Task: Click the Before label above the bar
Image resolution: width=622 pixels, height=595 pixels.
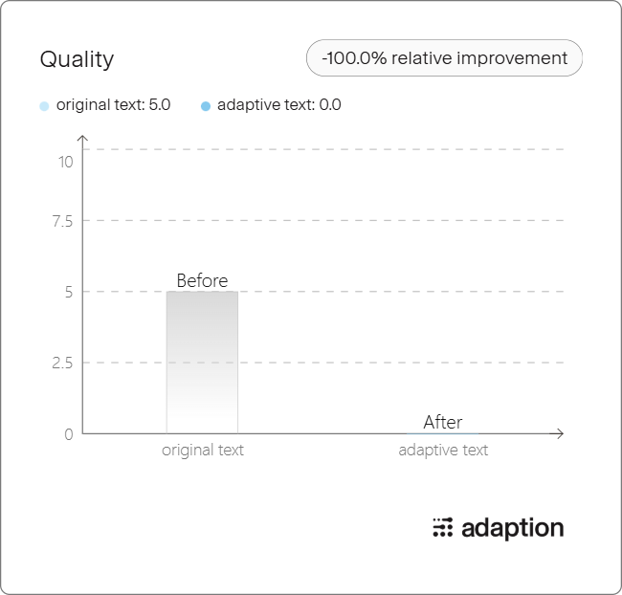Action: coord(202,280)
